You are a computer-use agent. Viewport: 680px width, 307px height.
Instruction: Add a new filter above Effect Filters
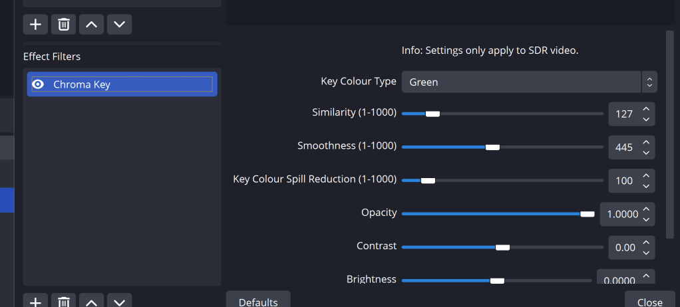coord(35,24)
